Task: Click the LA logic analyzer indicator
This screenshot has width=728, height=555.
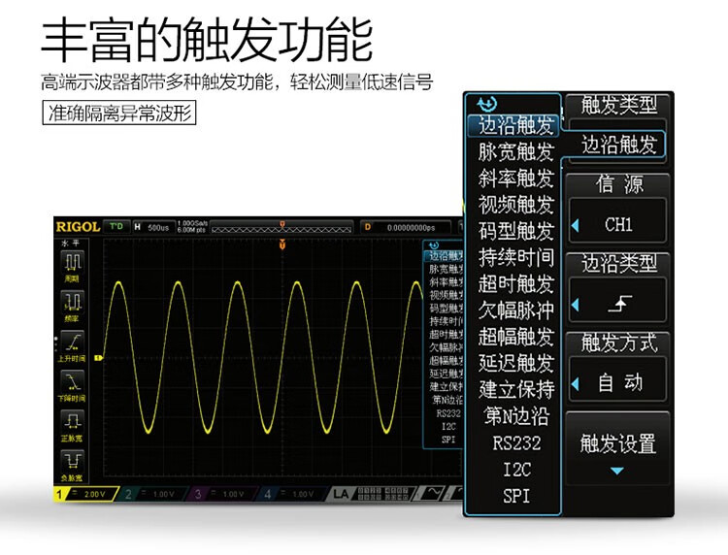Action: 339,494
